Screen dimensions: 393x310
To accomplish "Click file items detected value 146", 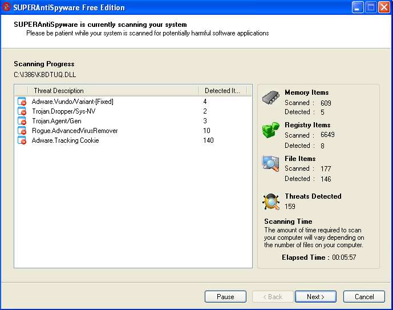I will (326, 179).
